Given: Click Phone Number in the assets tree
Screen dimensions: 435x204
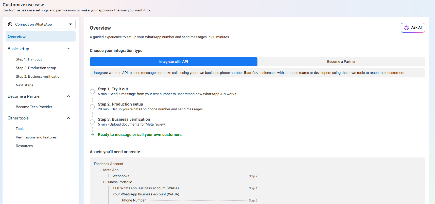Looking at the screenshot, I should [134, 200].
